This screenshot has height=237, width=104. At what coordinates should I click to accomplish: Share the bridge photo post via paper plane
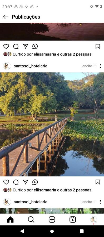pos(25,182)
